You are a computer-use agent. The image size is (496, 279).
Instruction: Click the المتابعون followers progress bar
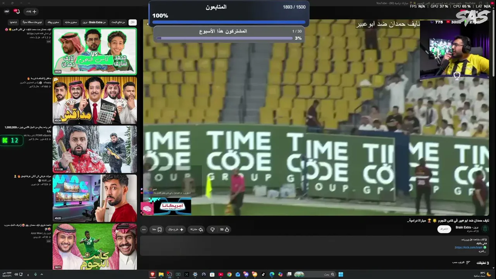point(229,22)
